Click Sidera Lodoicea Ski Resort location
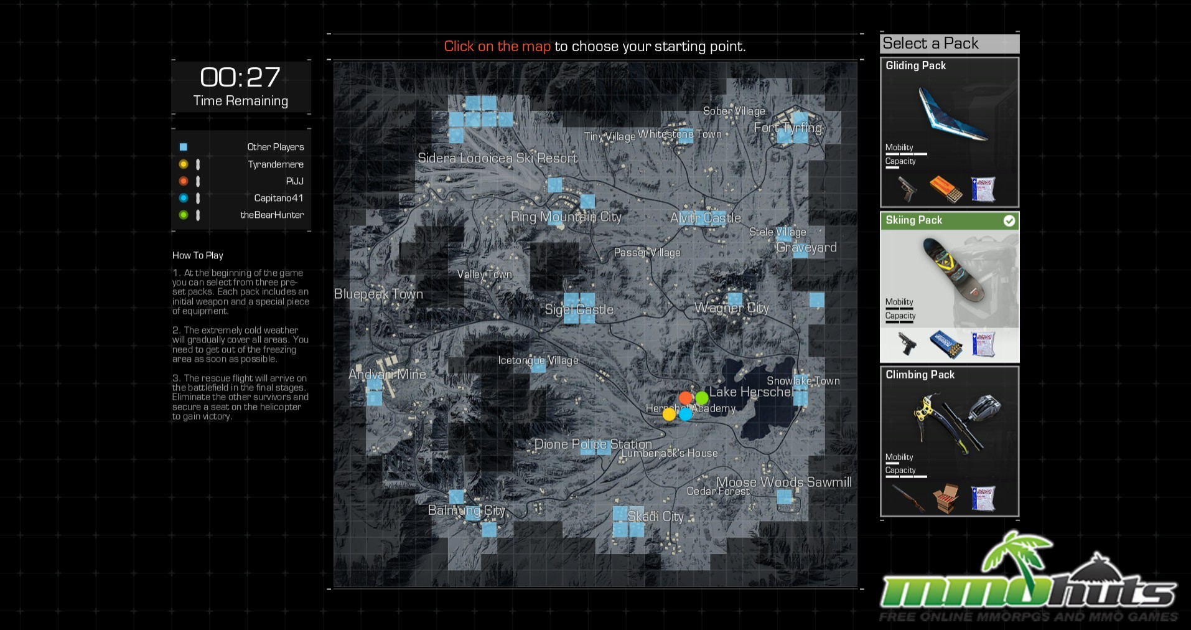This screenshot has height=630, width=1191. point(497,158)
